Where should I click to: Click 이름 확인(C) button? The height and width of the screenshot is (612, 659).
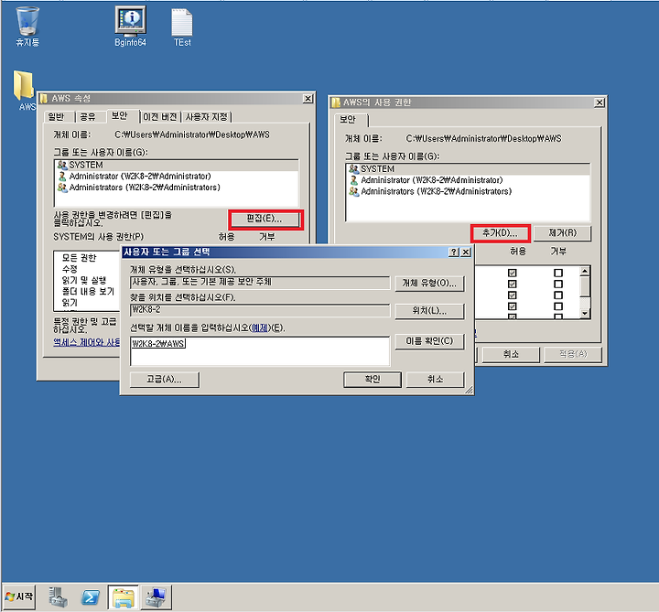tap(429, 341)
